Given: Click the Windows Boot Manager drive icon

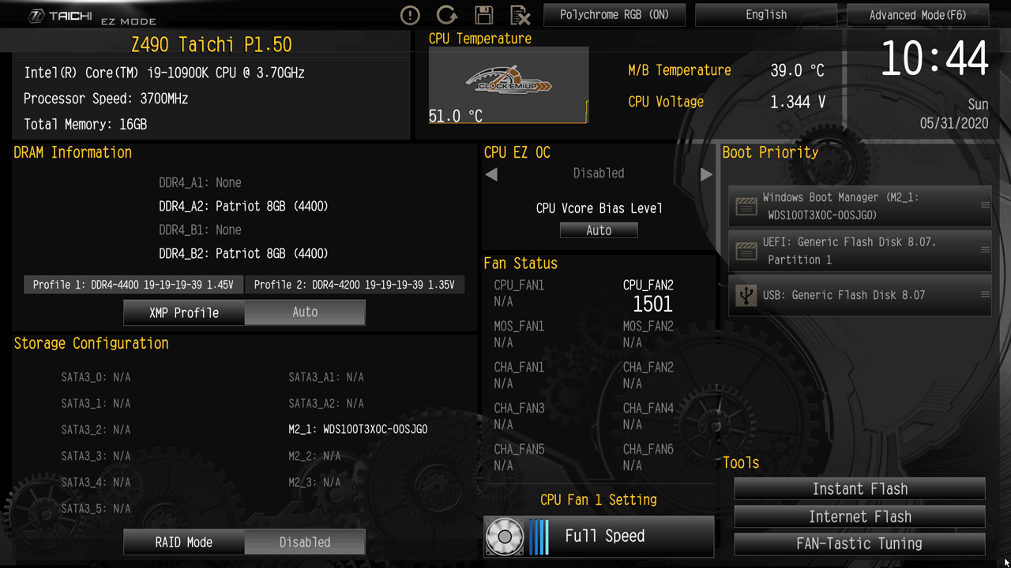Looking at the screenshot, I should tap(746, 207).
